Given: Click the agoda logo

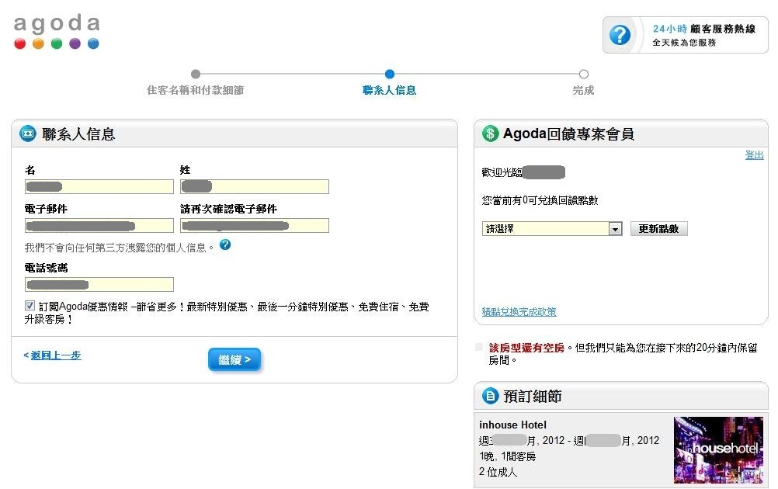Looking at the screenshot, I should 57,32.
